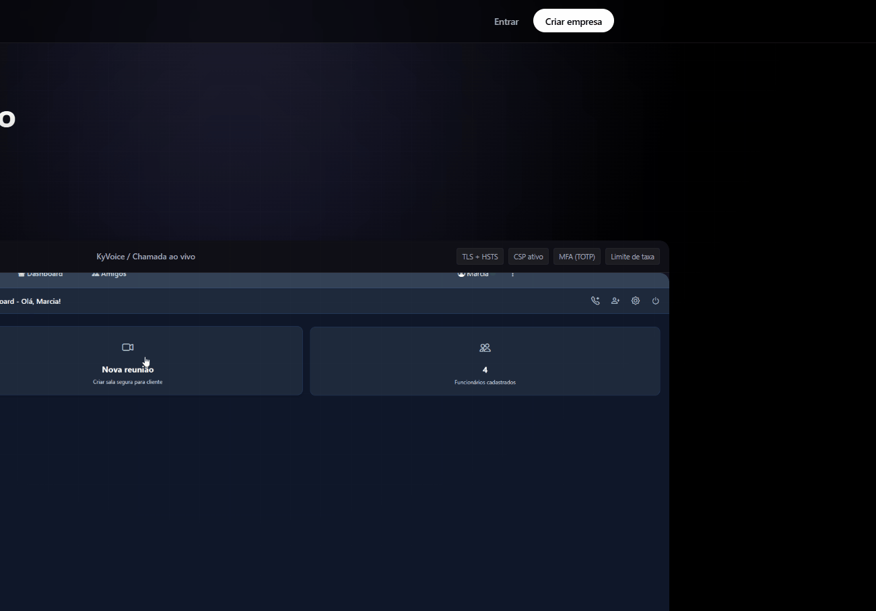Switch to the Dashboard tab

[x=40, y=274]
